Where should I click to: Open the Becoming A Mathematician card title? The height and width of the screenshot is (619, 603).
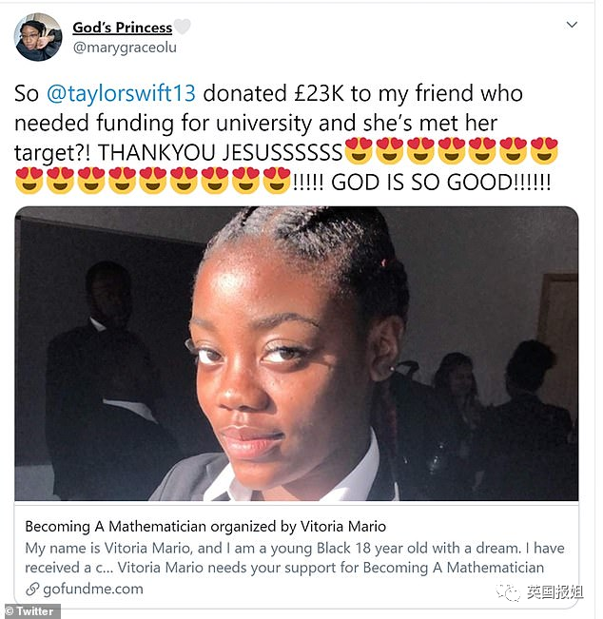205,526
